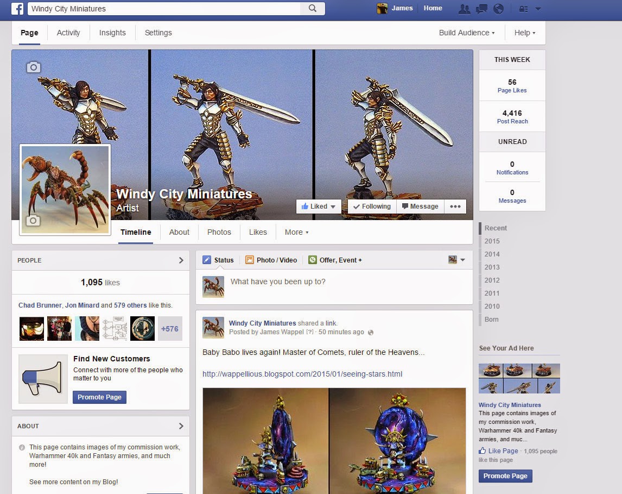Select the Offer, Event + option
This screenshot has height=494, width=622.
point(335,260)
